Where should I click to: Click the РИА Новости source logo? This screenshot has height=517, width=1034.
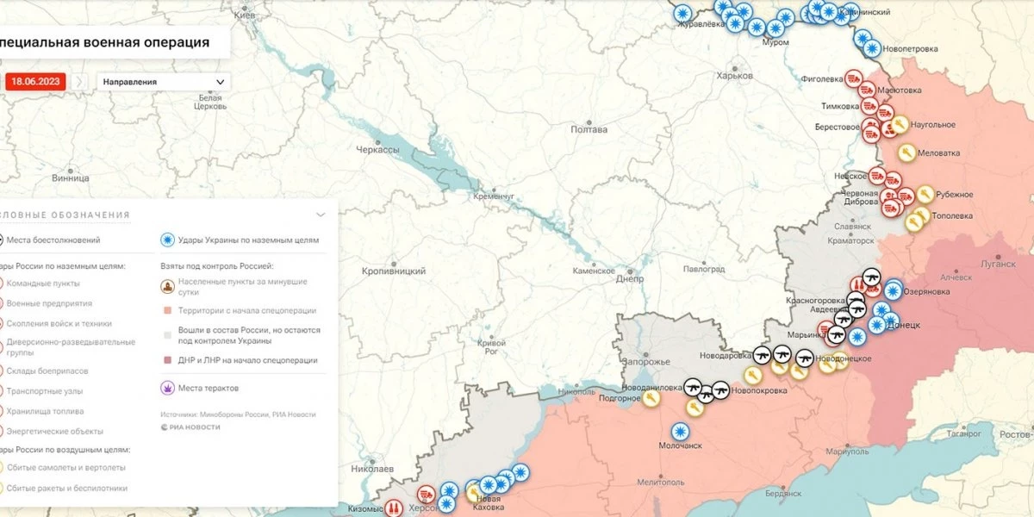(x=190, y=427)
